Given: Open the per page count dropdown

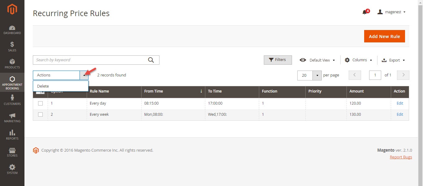Looking at the screenshot, I should pos(317,75).
